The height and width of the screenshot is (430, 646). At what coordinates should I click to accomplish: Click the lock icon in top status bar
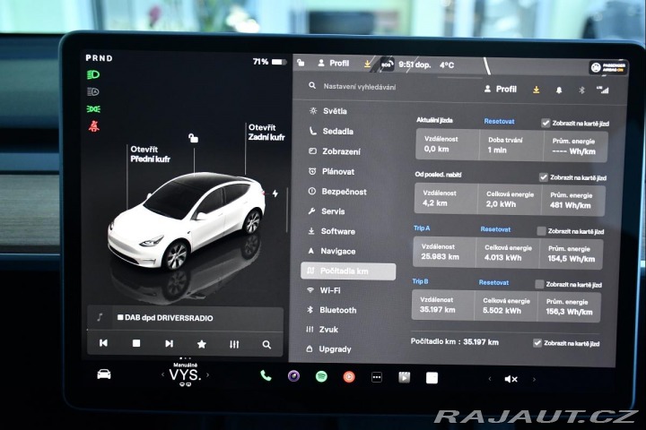301,63
